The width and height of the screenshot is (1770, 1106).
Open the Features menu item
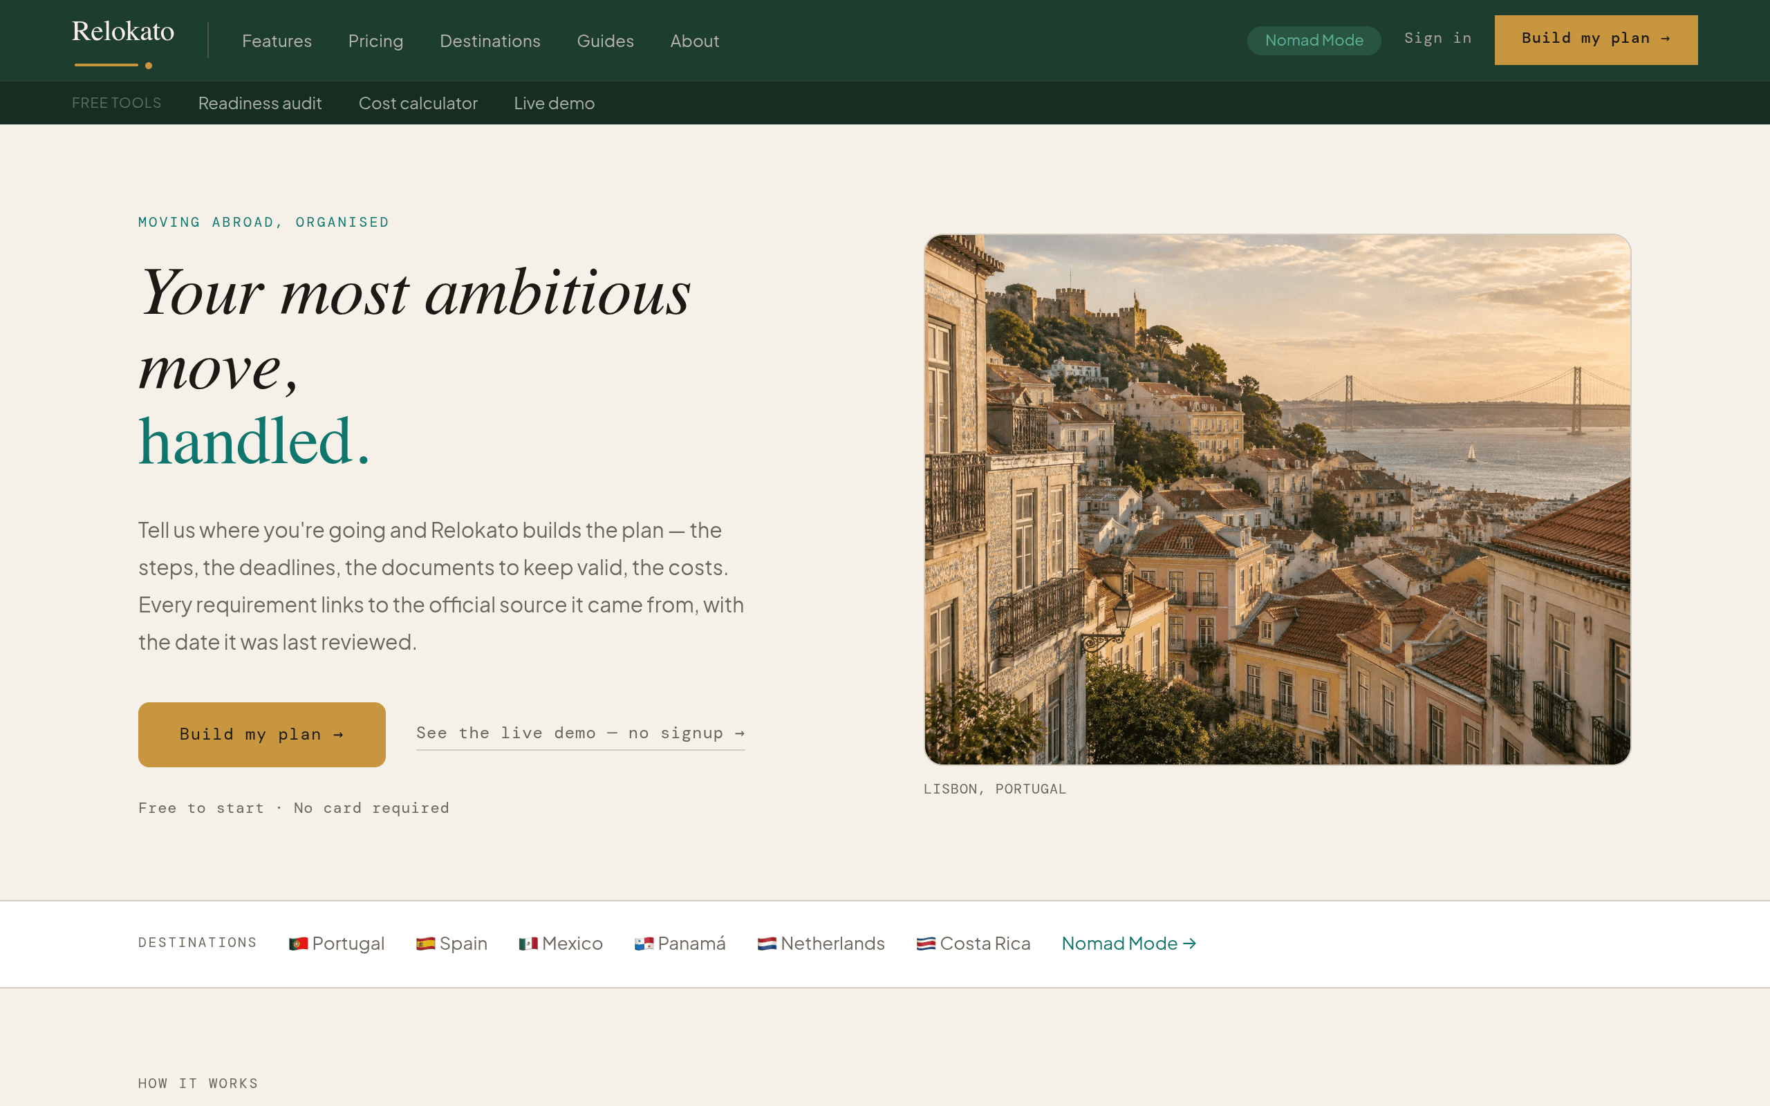click(x=277, y=41)
